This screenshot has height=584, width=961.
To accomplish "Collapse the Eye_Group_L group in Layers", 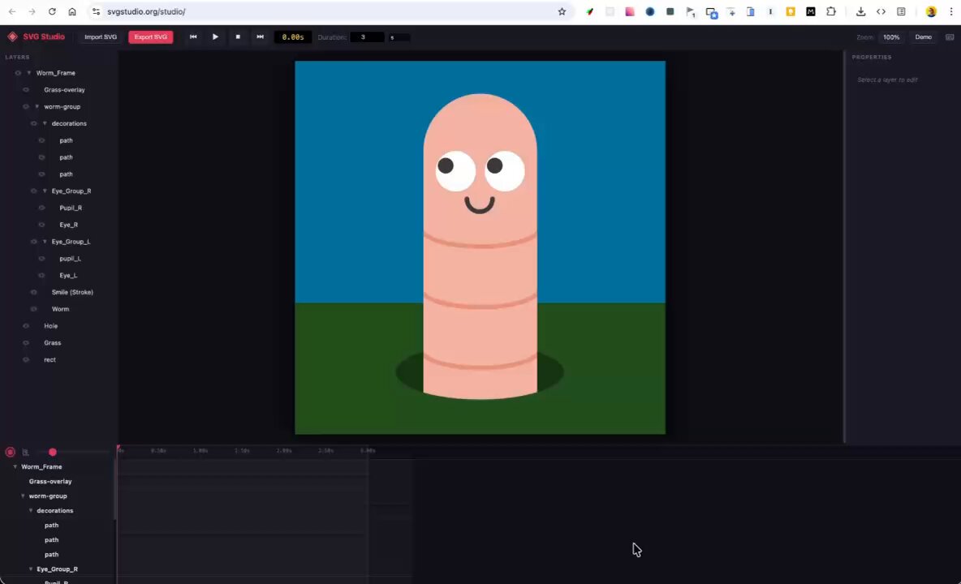I will click(x=45, y=242).
